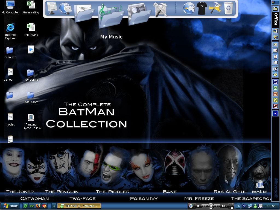This screenshot has width=280, height=210.
Task: Click the blue arrows icon in Office bar
Action: point(275,113)
